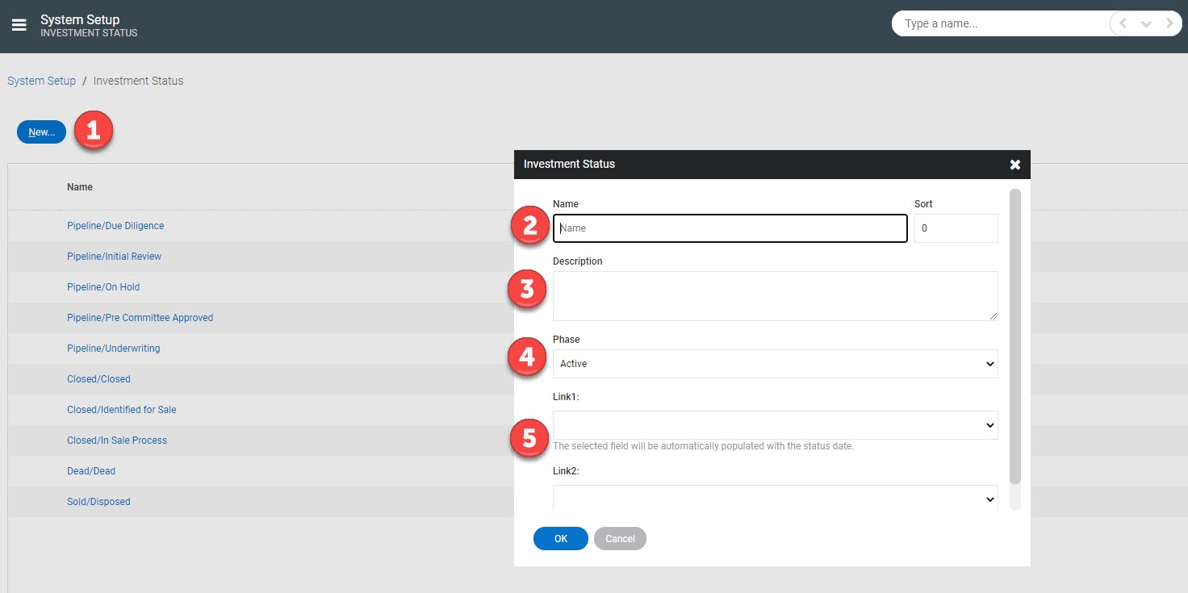Open the Link1 dropdown

(775, 424)
